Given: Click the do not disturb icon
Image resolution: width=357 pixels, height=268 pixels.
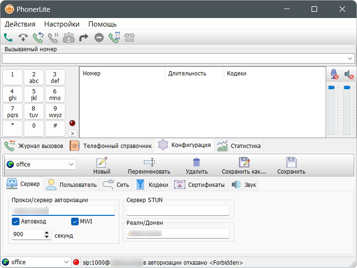Looking at the screenshot, I should [99, 37].
